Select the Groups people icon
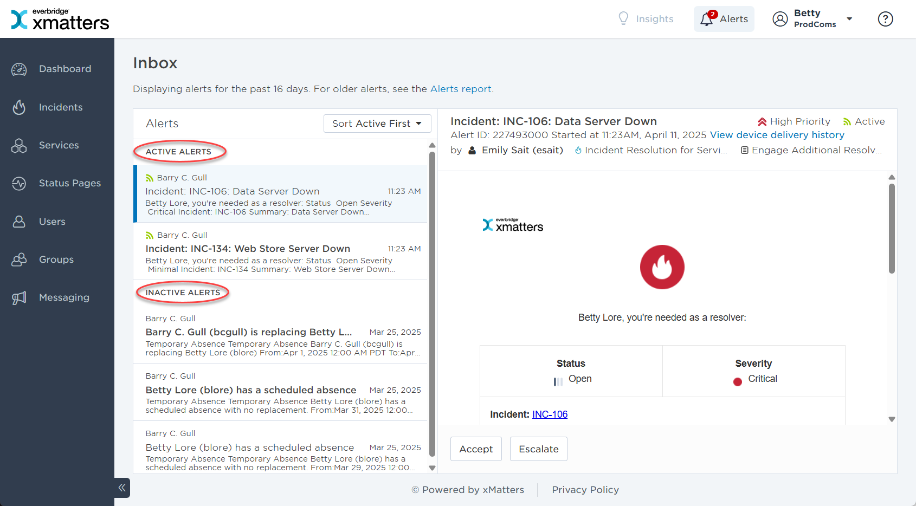 (x=19, y=260)
